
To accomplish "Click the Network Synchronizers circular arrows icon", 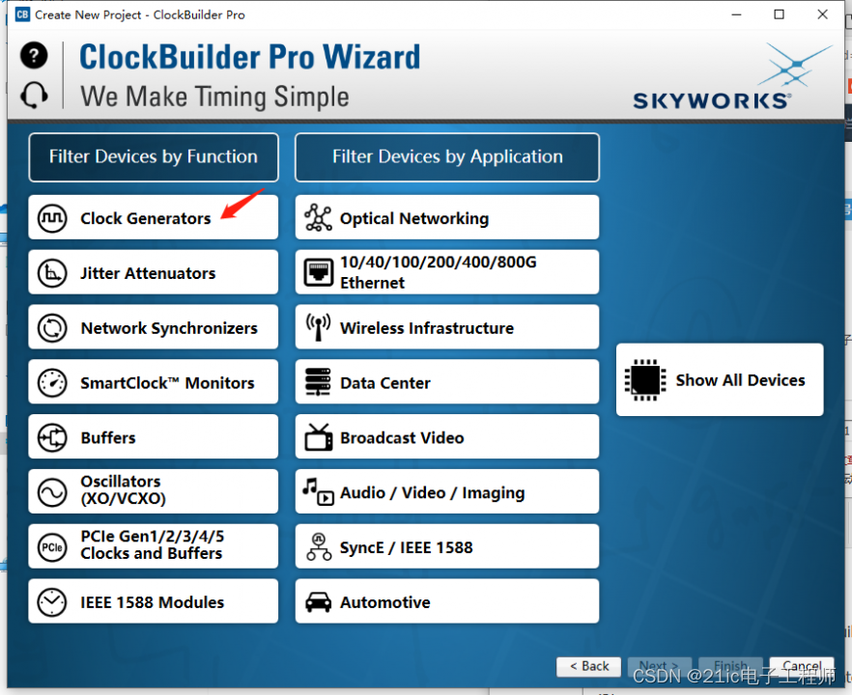I will (52, 328).
